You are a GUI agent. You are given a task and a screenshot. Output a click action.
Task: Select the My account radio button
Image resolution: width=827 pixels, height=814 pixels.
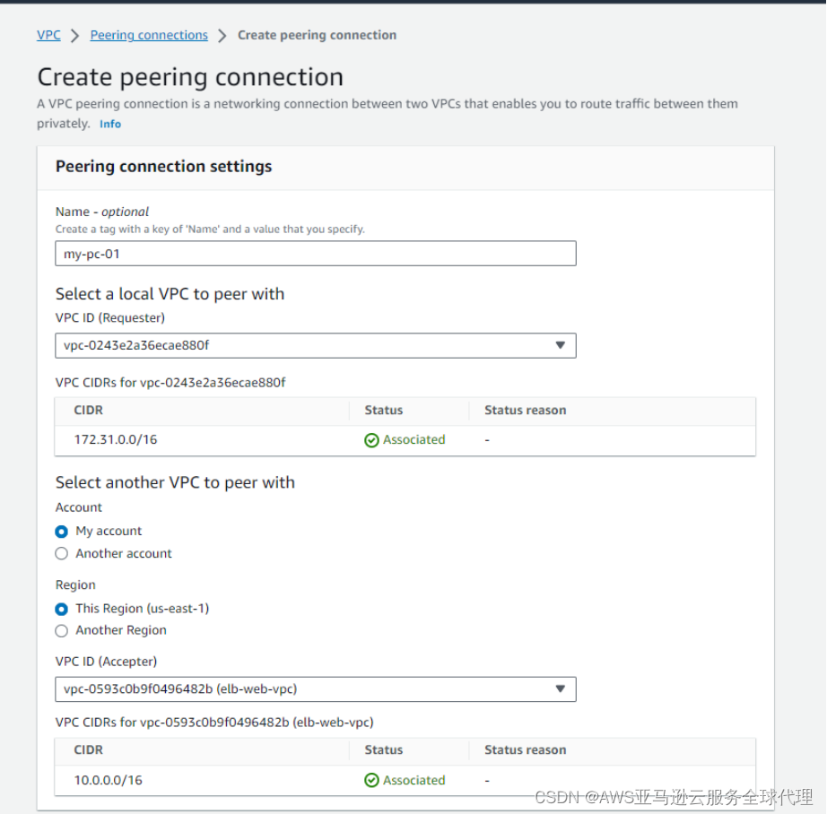point(61,531)
